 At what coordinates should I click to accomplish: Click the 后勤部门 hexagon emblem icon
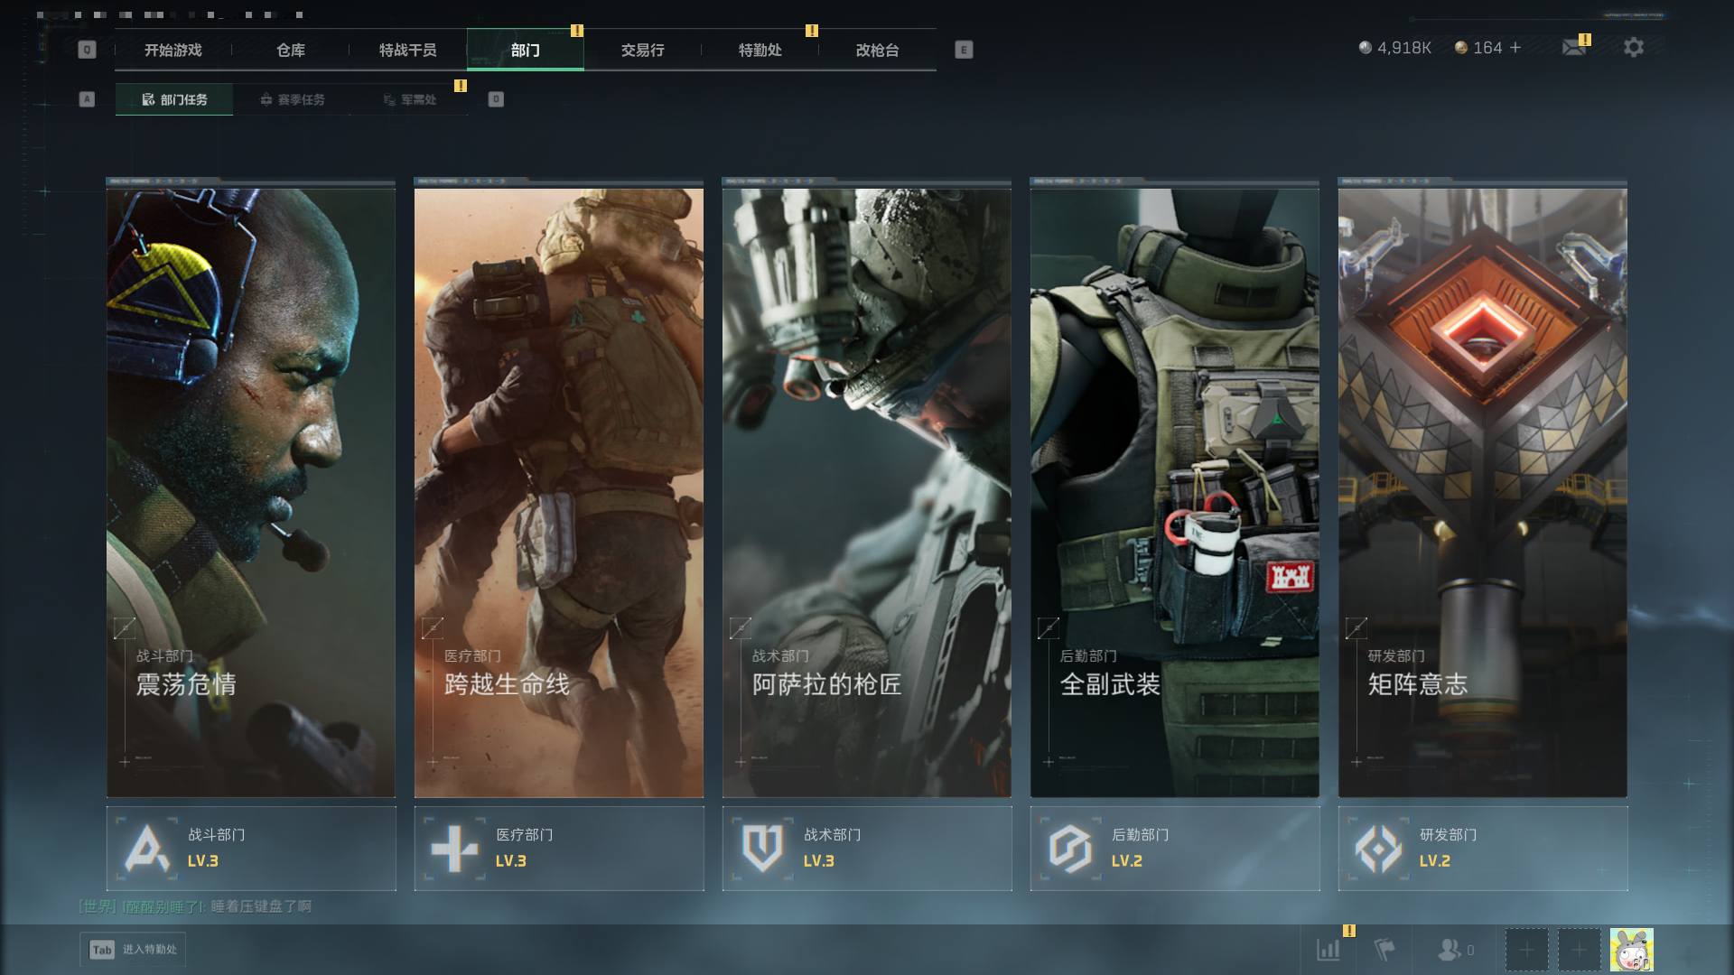pos(1070,849)
